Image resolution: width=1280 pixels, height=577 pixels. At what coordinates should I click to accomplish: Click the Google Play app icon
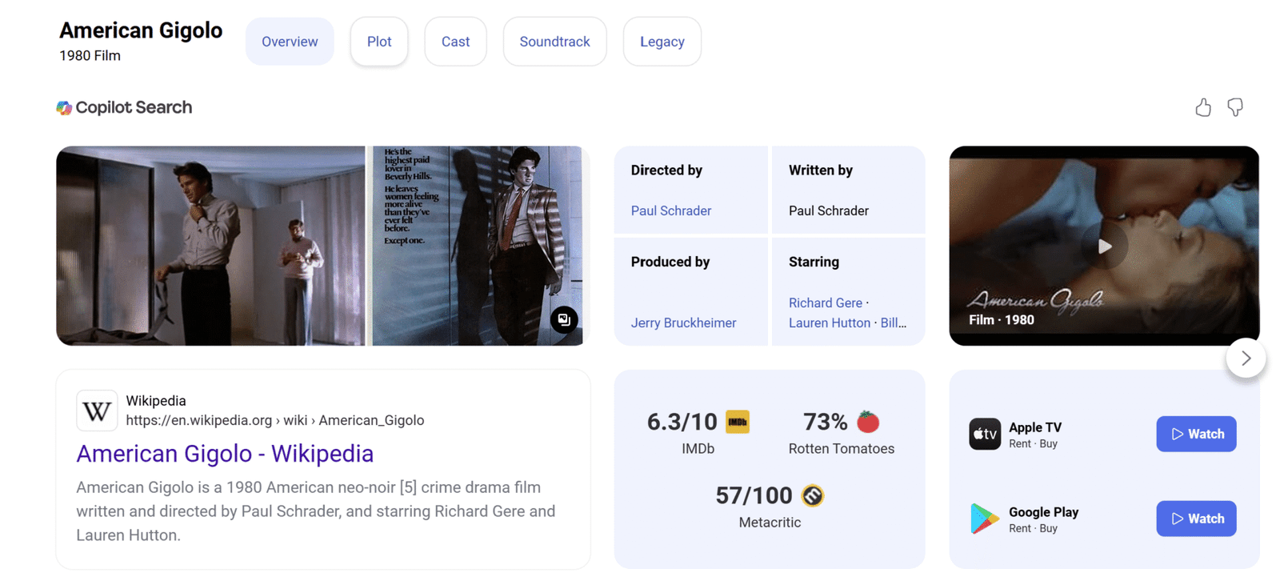click(x=985, y=519)
